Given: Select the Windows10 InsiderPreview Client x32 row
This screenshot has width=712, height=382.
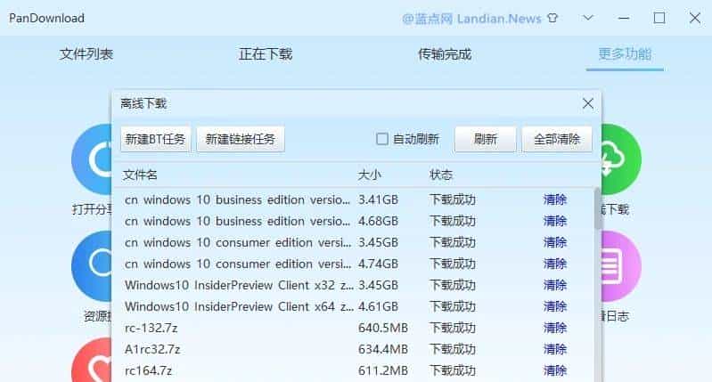Looking at the screenshot, I should (x=353, y=285).
